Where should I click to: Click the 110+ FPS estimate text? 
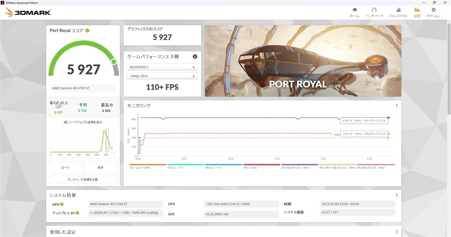[x=162, y=87]
